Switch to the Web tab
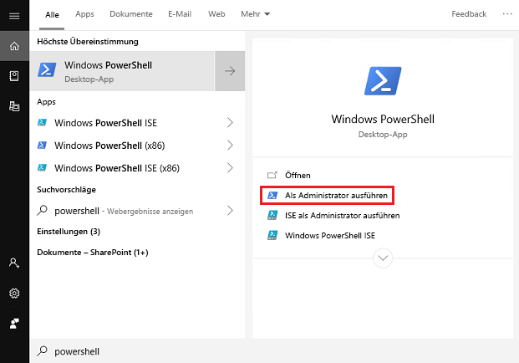This screenshot has height=363, width=519. click(x=216, y=14)
